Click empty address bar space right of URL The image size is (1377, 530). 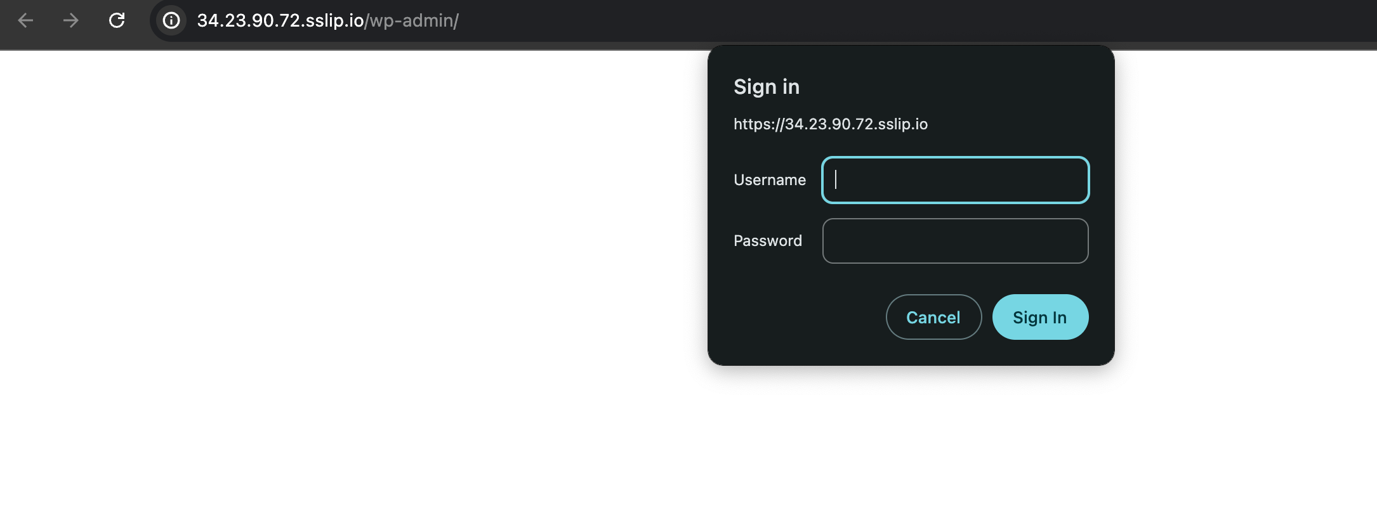click(x=888, y=21)
